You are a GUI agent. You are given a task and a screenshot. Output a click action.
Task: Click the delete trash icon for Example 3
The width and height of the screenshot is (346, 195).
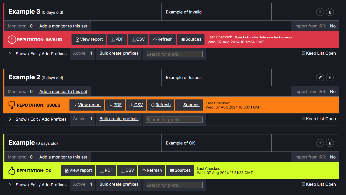330,12
